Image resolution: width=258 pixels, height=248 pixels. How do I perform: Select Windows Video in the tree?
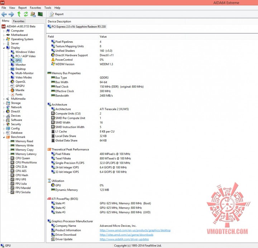pyautogui.click(x=25, y=52)
